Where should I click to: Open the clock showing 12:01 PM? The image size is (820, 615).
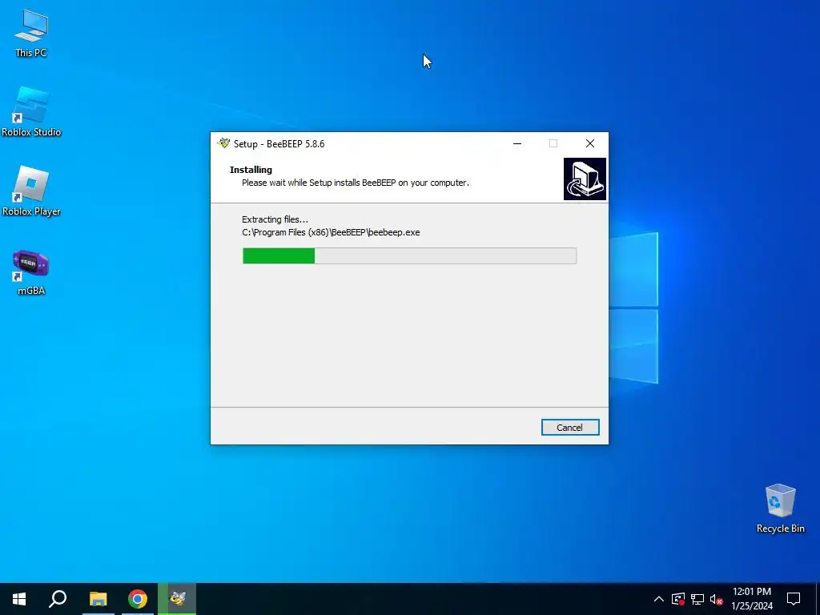click(x=751, y=599)
